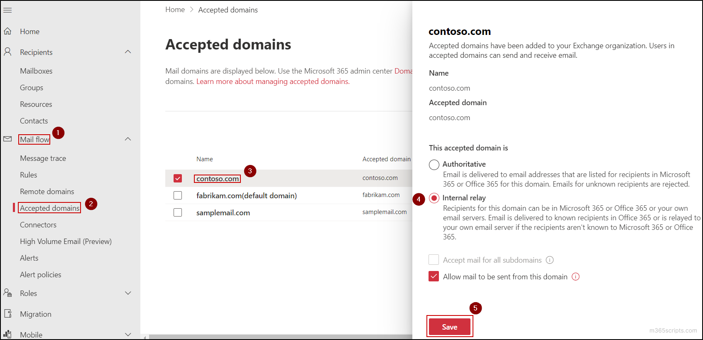Image resolution: width=703 pixels, height=340 pixels.
Task: Open Connectors under Mail flow
Action: click(x=38, y=225)
